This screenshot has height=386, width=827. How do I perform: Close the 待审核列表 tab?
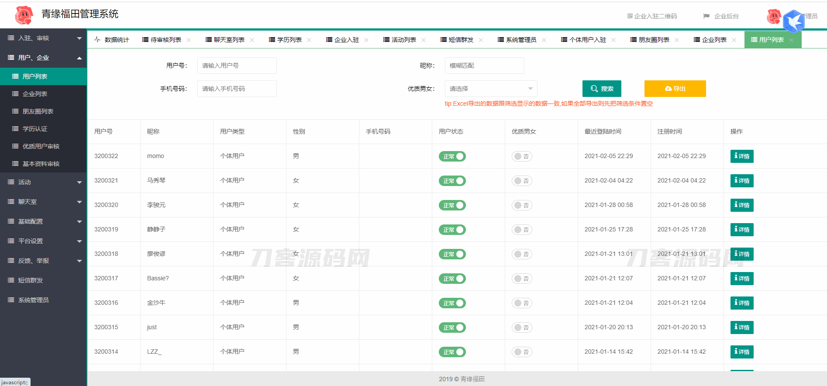[x=189, y=40]
